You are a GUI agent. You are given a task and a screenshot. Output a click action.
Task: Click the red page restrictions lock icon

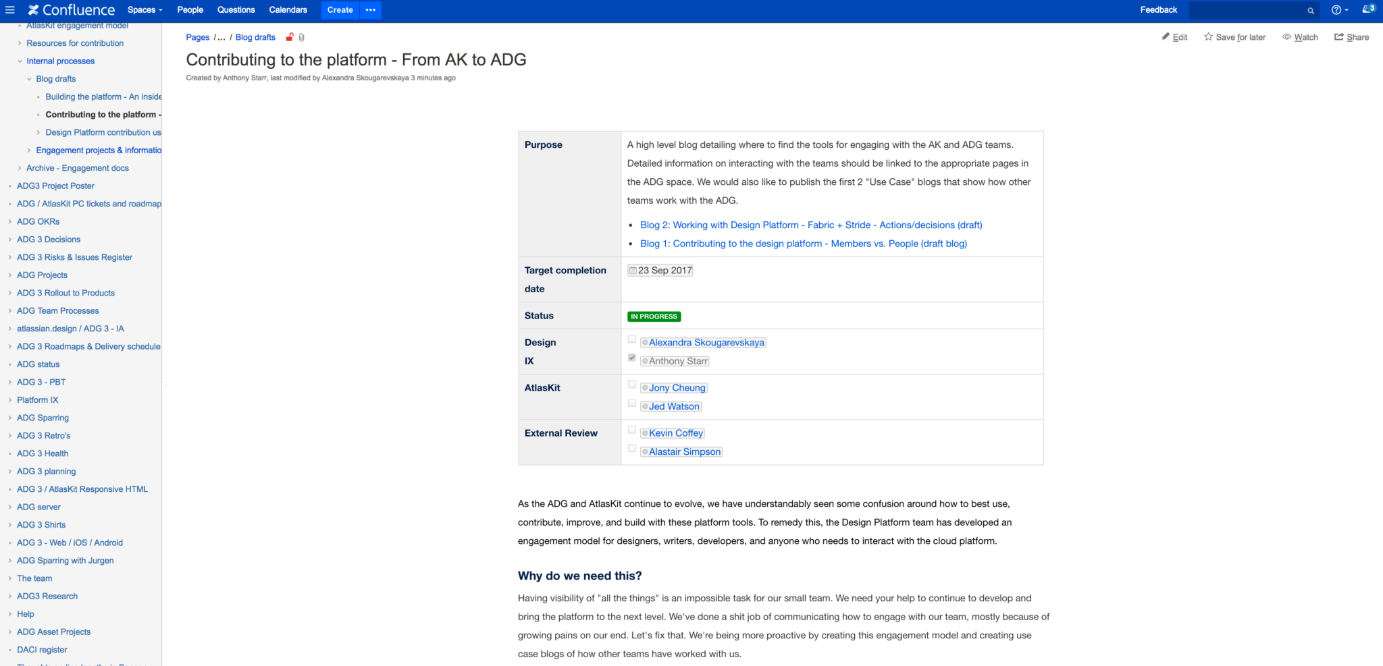click(290, 37)
